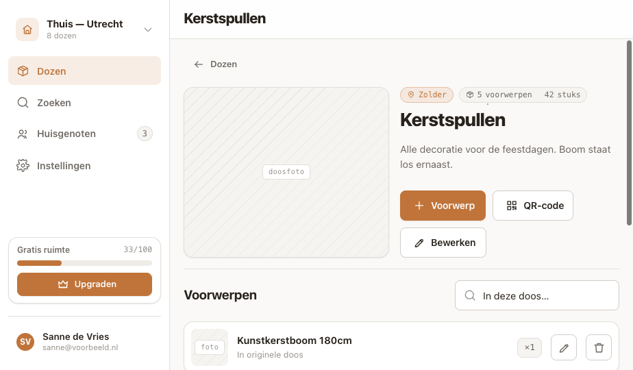The width and height of the screenshot is (633, 370).
Task: Show the QR-code for this box
Action: pyautogui.click(x=533, y=206)
